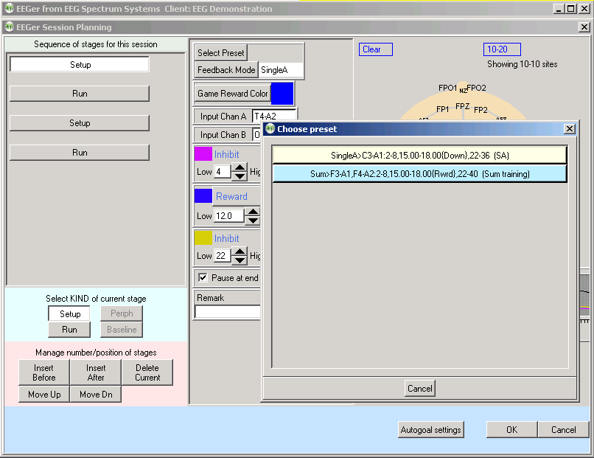Click the yellow Inhibit color swatch
The height and width of the screenshot is (458, 594).
pos(203,238)
